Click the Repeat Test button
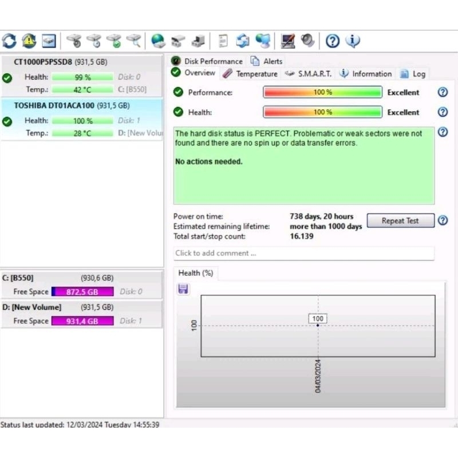Viewport: 458px width, 458px height. (x=400, y=220)
